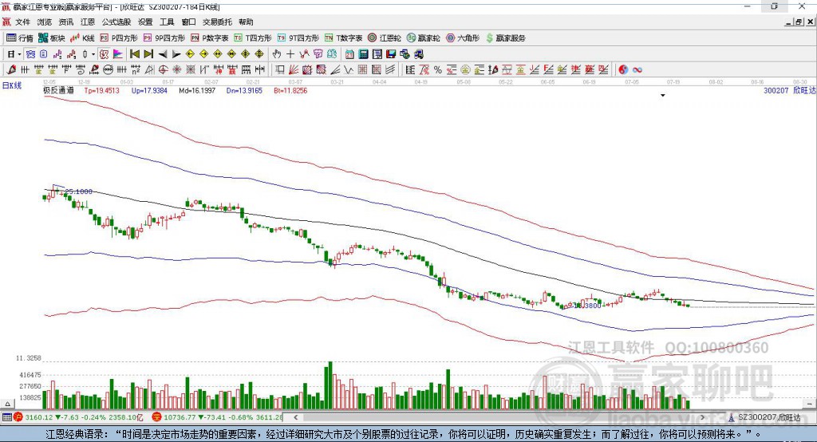This screenshot has height=442, width=817.
Task: Toggle the pink flag indicator icon
Action: (118, 54)
